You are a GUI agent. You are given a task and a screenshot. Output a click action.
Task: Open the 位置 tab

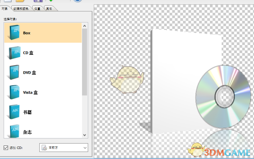tap(37, 9)
